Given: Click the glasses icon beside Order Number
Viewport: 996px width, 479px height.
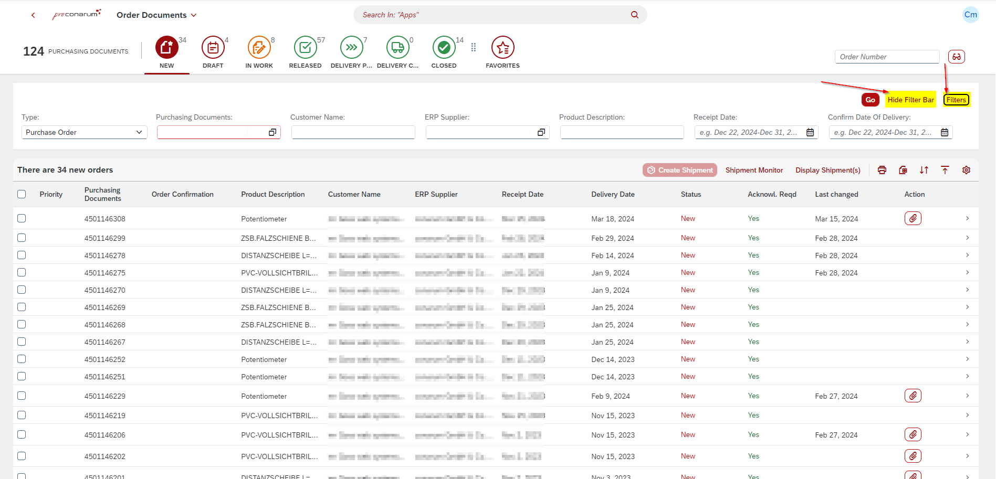Looking at the screenshot, I should [x=956, y=57].
